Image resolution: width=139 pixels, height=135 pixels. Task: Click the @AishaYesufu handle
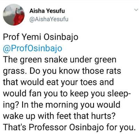click(x=49, y=19)
